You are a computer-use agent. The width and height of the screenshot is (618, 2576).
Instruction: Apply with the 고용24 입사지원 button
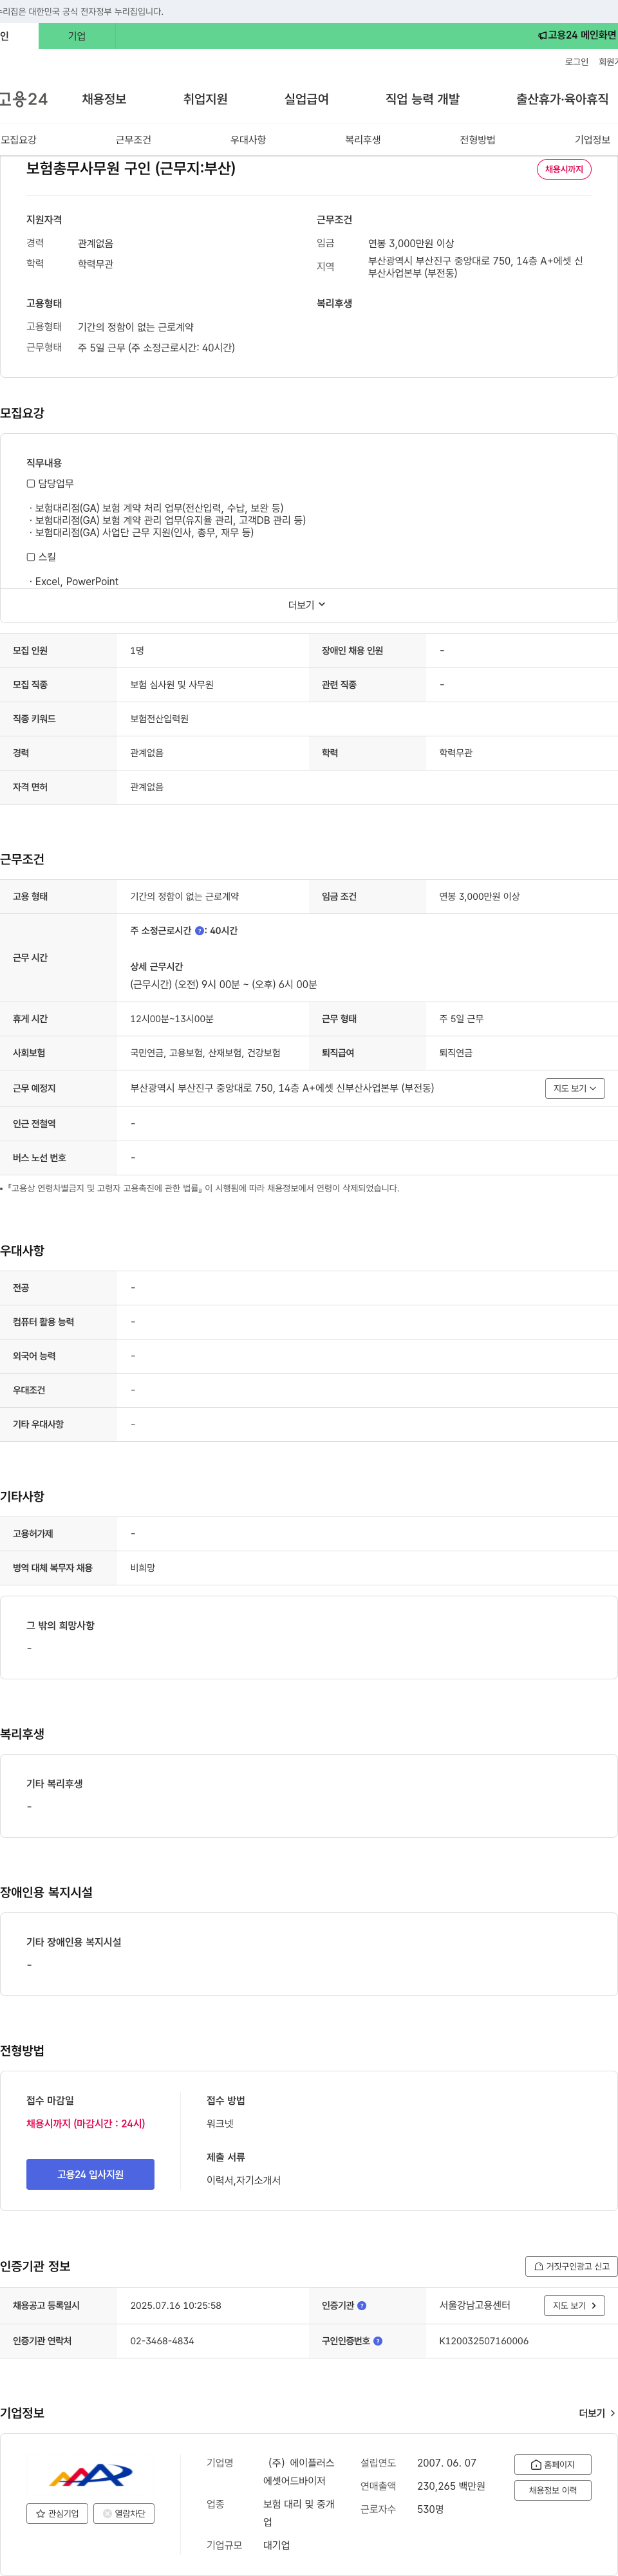click(90, 2174)
